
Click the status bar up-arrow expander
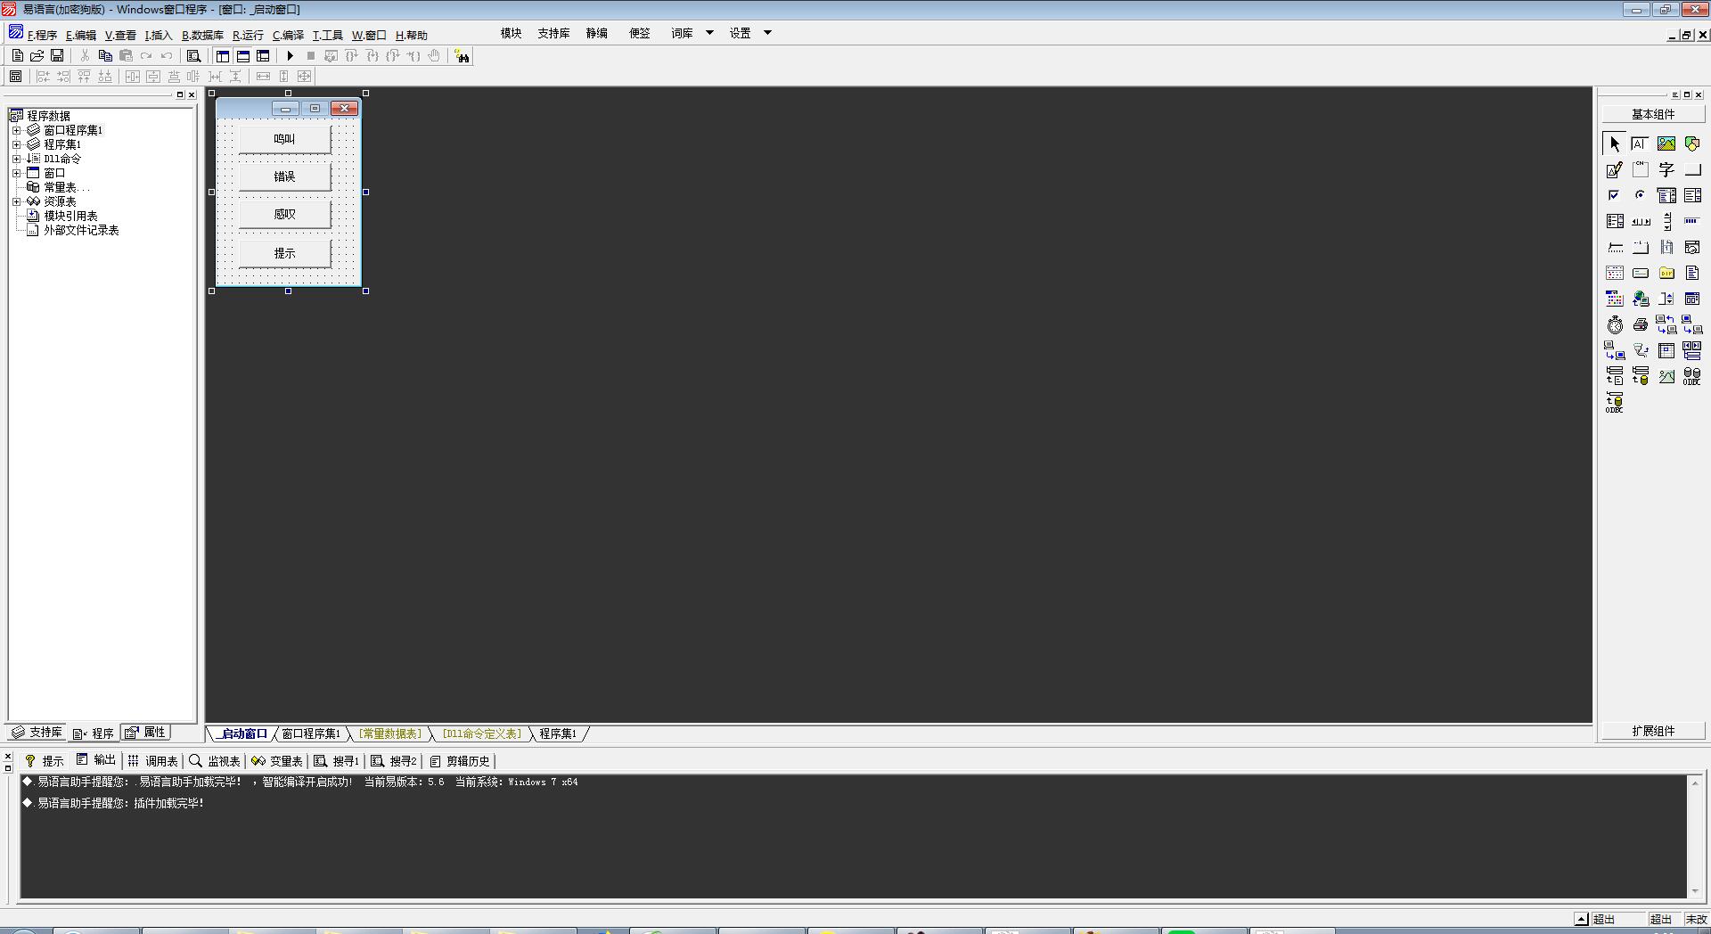(1581, 919)
